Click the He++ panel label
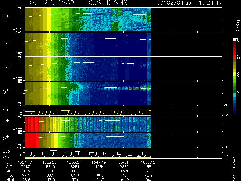 (8, 42)
